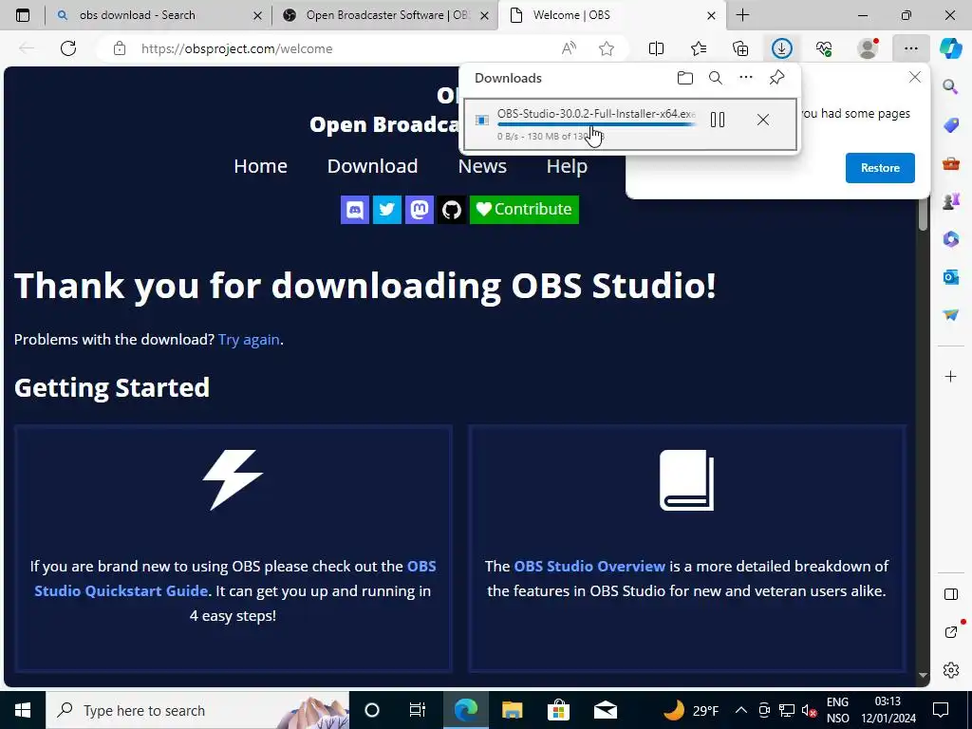Viewport: 972px width, 729px height.
Task: Click the page vertical scrollbar thumb
Action: (x=923, y=215)
